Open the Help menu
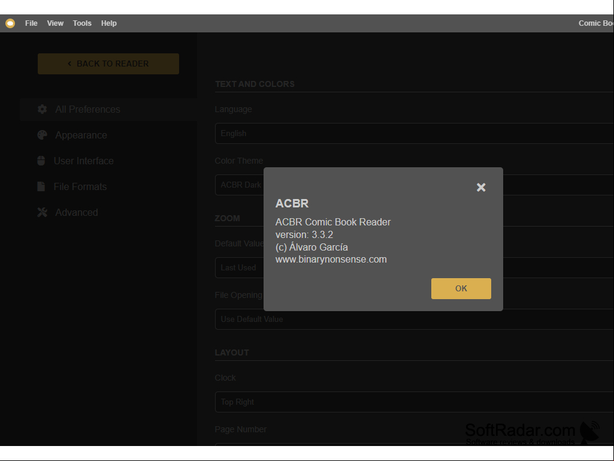The height and width of the screenshot is (461, 614). click(109, 23)
